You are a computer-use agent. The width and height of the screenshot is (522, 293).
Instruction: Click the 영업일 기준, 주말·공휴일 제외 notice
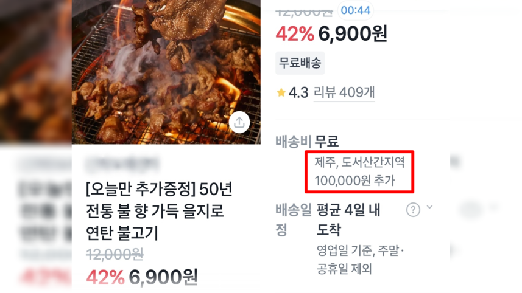(x=360, y=260)
